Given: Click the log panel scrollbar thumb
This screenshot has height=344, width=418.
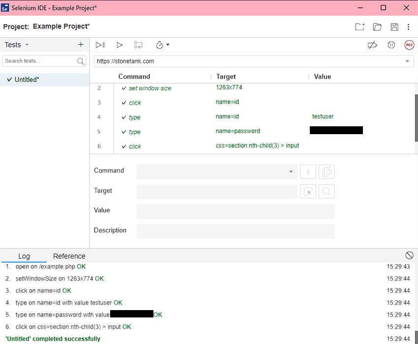Looking at the screenshot, I should [x=416, y=337].
